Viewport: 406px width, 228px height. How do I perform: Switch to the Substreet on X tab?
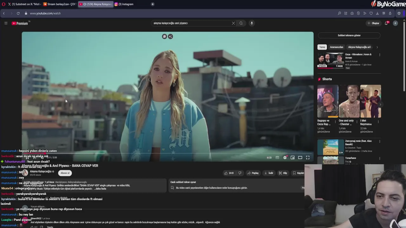pyautogui.click(x=25, y=4)
